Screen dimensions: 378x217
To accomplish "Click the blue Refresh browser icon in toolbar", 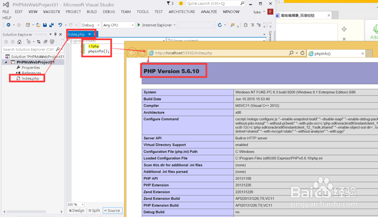I will [x=220, y=25].
